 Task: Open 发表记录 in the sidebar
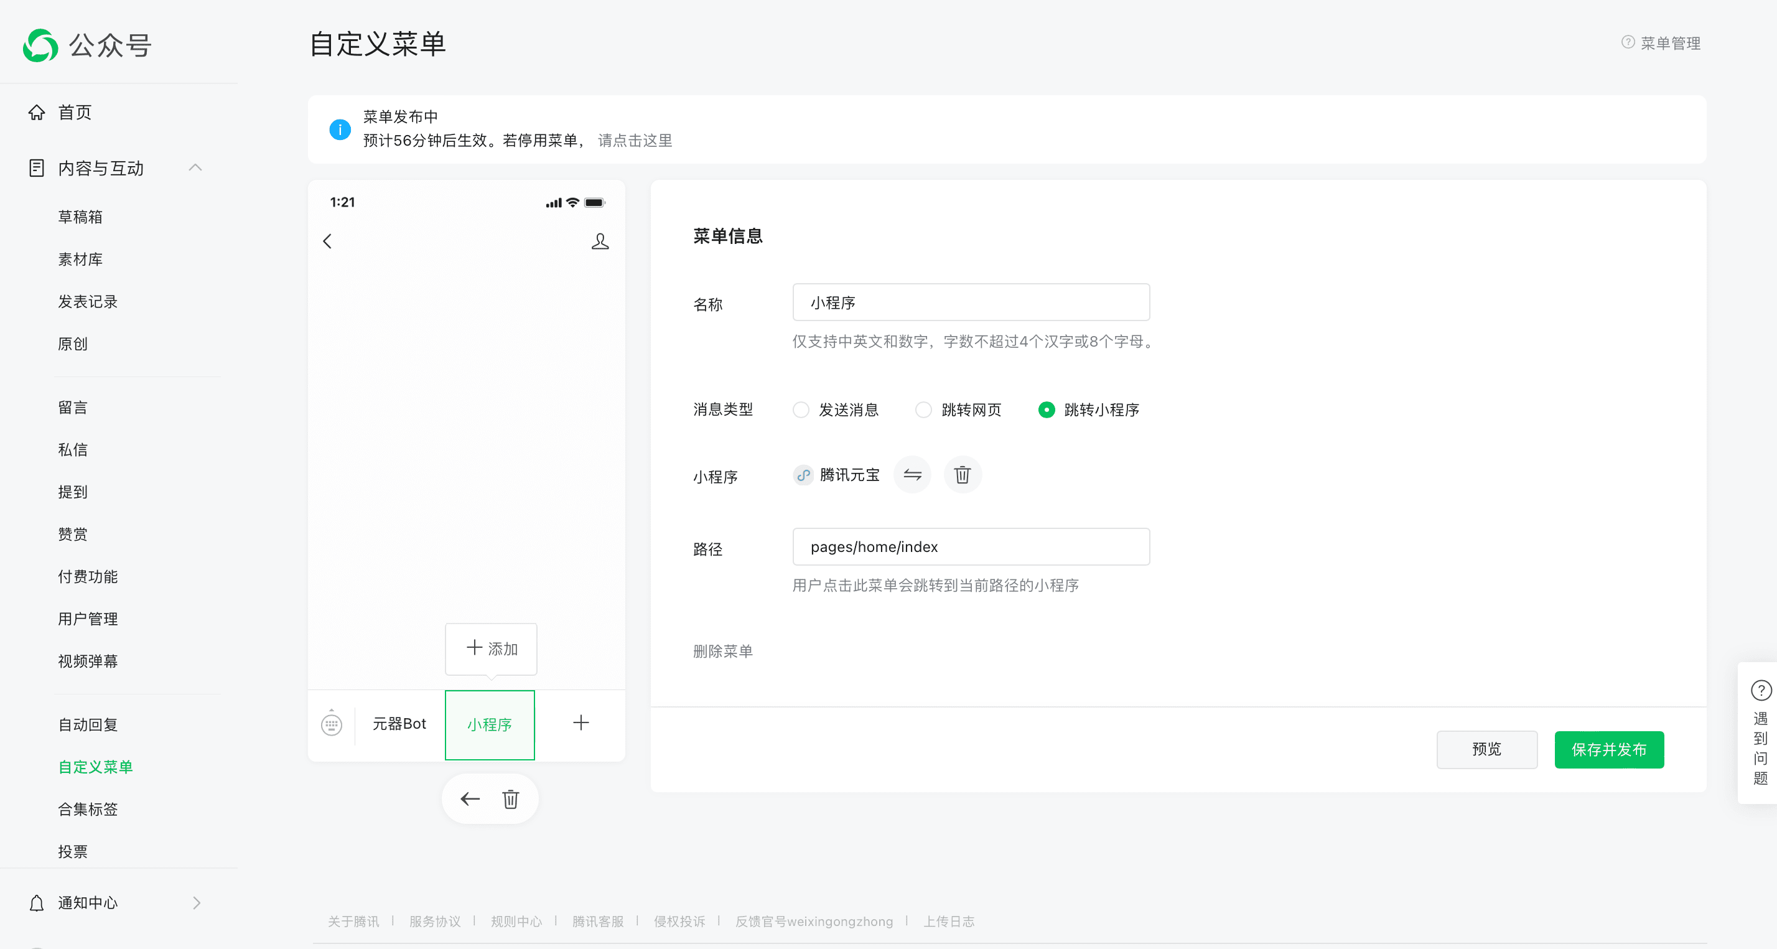point(88,302)
